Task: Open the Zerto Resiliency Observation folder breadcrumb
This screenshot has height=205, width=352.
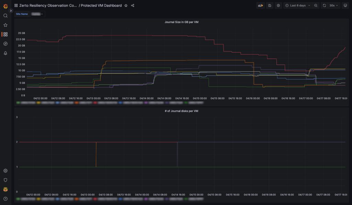Action: coord(48,5)
